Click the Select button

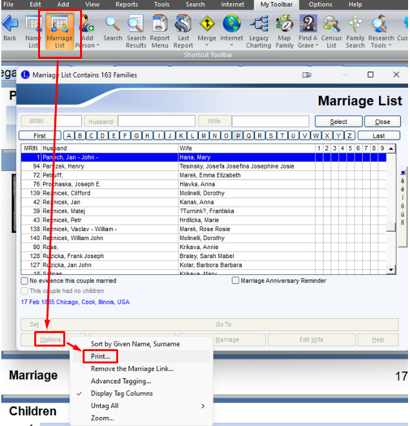(338, 122)
